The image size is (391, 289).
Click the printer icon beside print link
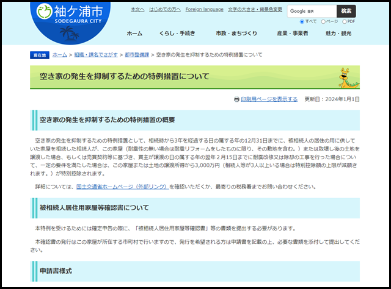point(236,99)
